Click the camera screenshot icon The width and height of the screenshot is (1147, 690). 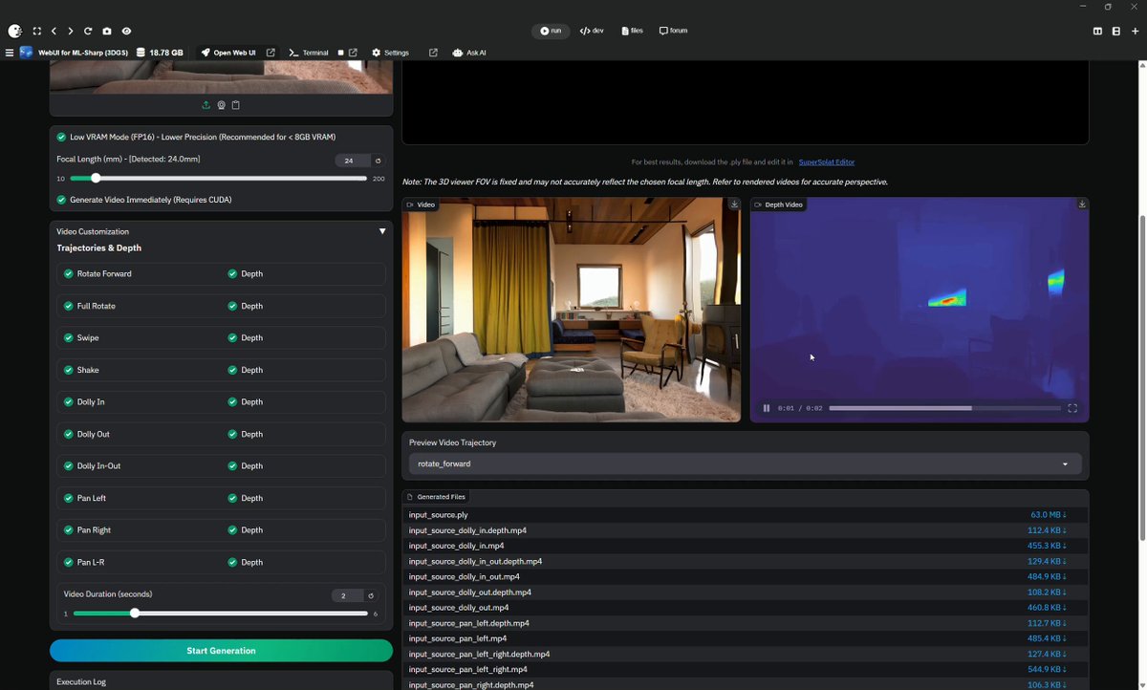point(107,31)
